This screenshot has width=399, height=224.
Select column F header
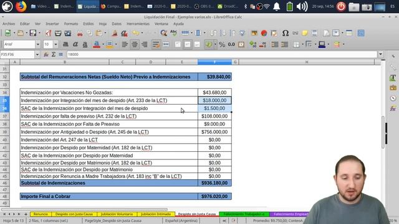[x=214, y=62]
